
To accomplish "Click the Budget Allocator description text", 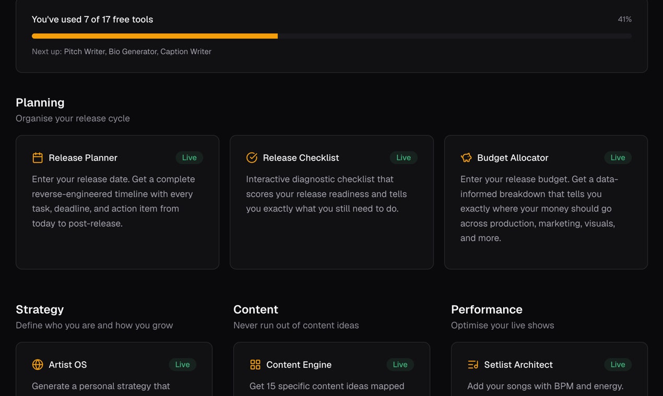I will pos(539,208).
